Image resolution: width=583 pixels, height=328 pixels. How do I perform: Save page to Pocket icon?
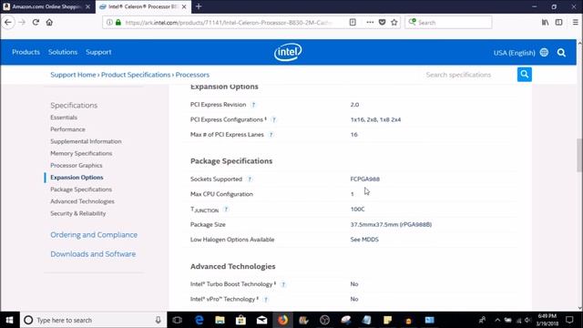click(382, 22)
